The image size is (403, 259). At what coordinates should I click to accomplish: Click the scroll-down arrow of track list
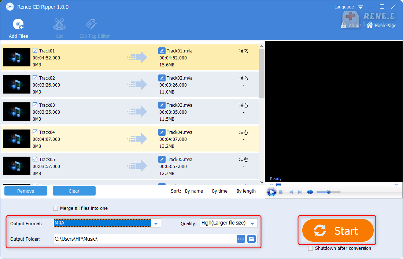(x=262, y=182)
